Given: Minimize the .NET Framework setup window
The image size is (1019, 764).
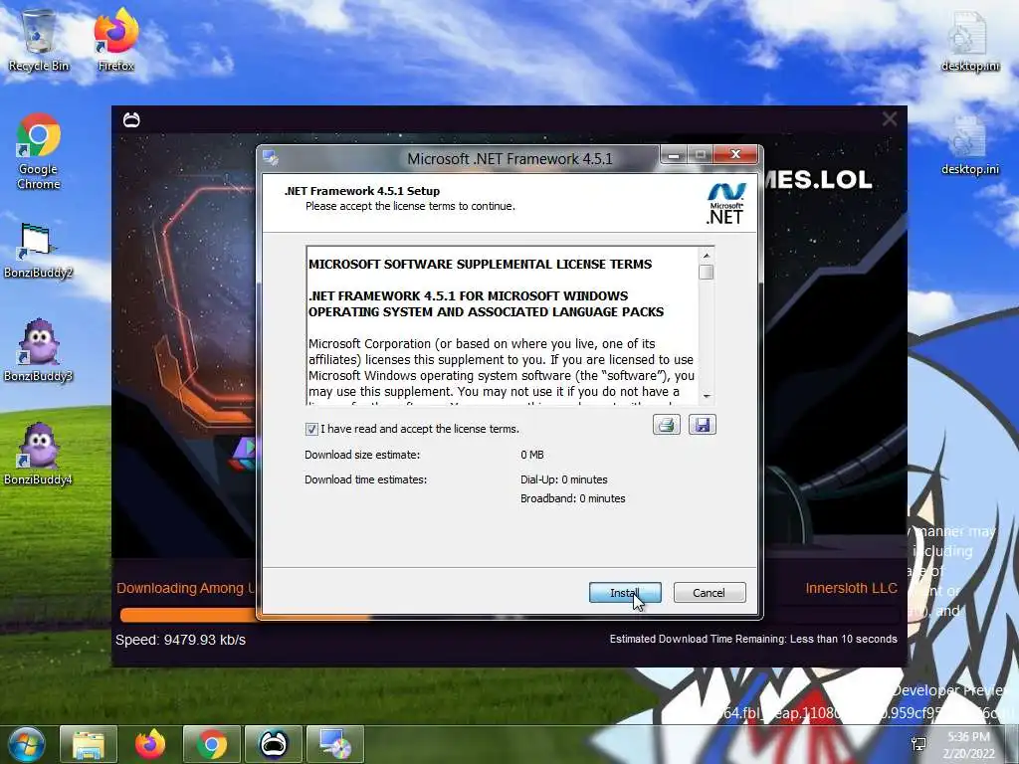Looking at the screenshot, I should (x=674, y=155).
